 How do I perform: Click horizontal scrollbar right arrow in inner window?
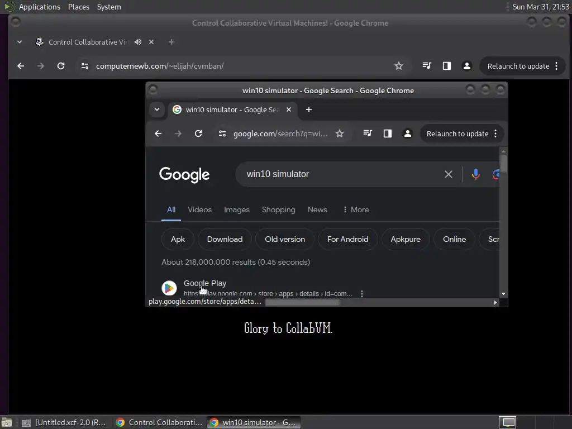coord(495,302)
